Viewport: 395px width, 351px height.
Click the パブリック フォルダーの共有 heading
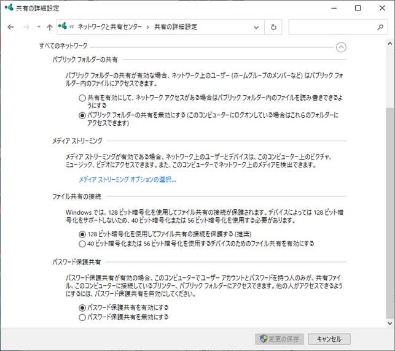[85, 60]
